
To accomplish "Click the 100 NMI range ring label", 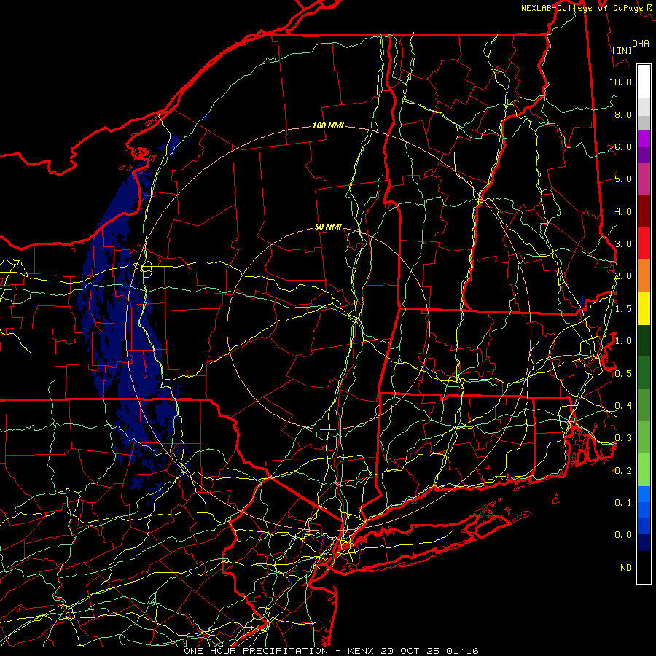I will (328, 125).
